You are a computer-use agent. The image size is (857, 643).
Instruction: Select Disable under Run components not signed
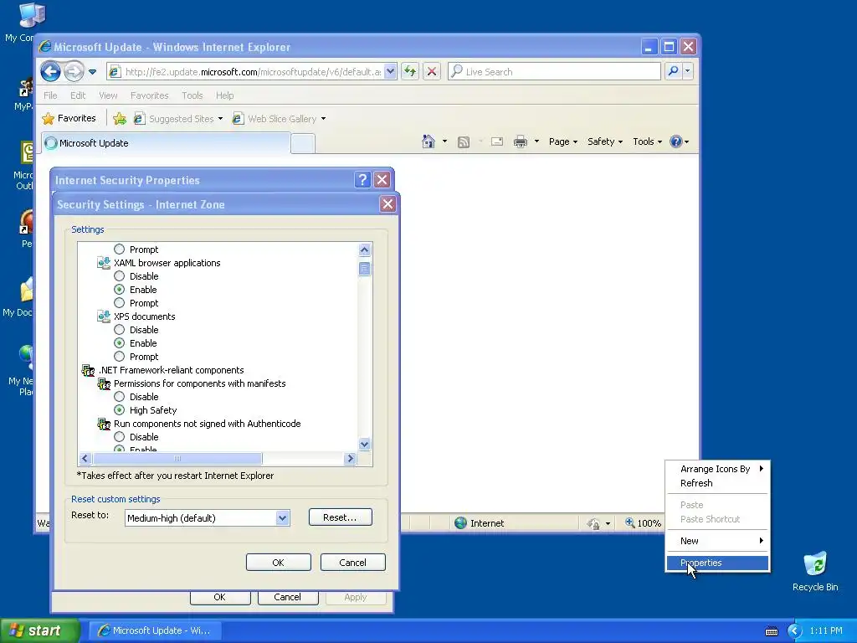119,437
